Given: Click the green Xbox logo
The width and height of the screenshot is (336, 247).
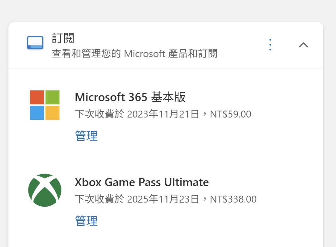Looking at the screenshot, I should (45, 190).
